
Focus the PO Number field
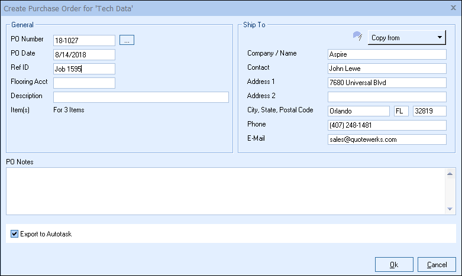coord(84,40)
